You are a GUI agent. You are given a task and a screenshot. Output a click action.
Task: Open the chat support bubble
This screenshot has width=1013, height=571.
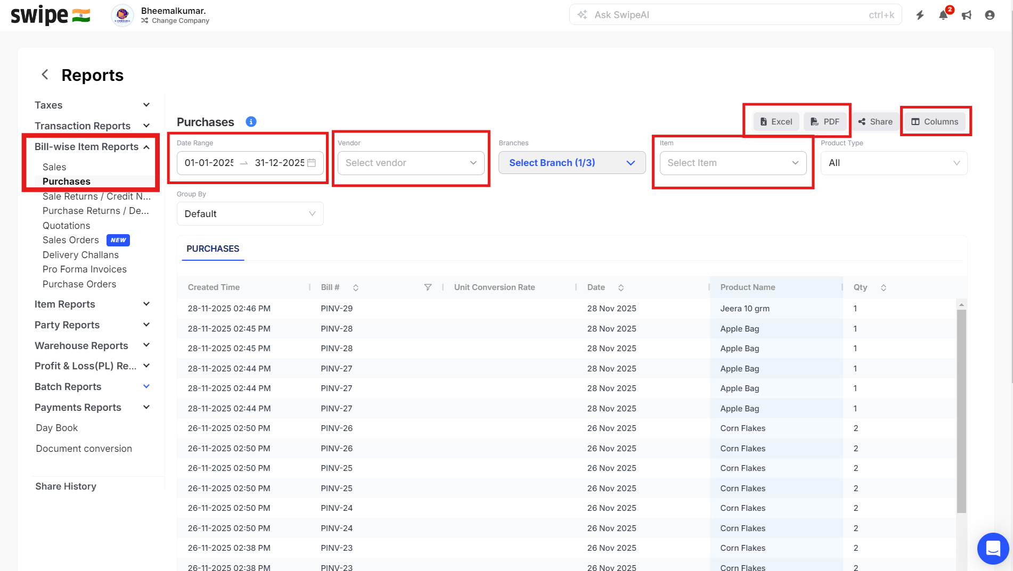tap(993, 548)
